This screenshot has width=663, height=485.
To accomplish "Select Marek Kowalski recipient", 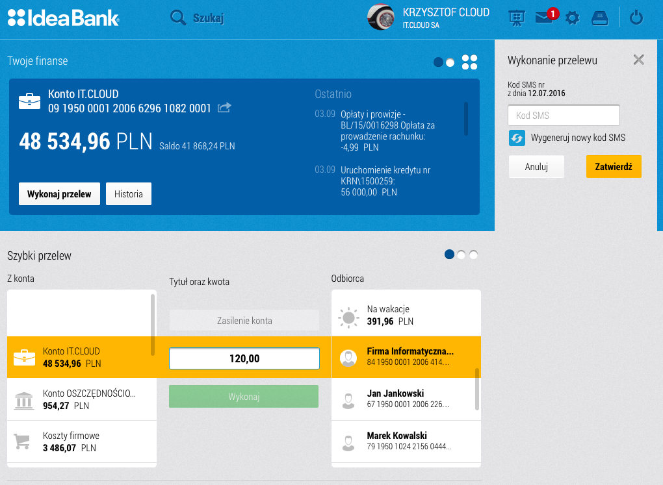I will click(x=406, y=441).
